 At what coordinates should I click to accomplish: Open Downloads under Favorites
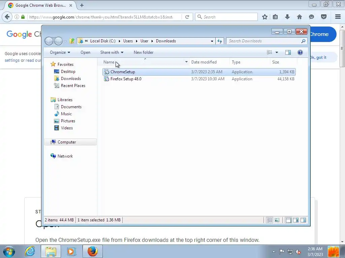71,78
